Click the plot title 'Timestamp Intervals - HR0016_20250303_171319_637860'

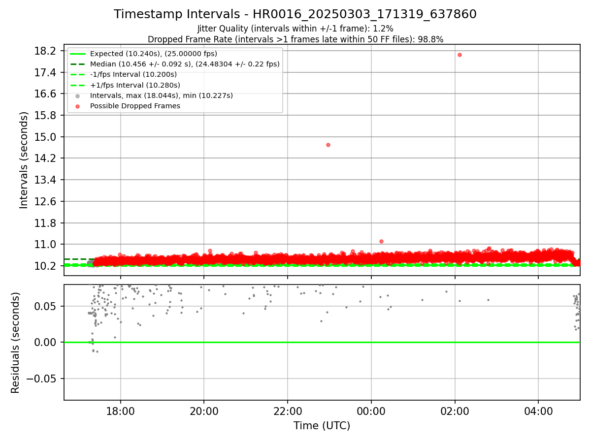point(295,14)
